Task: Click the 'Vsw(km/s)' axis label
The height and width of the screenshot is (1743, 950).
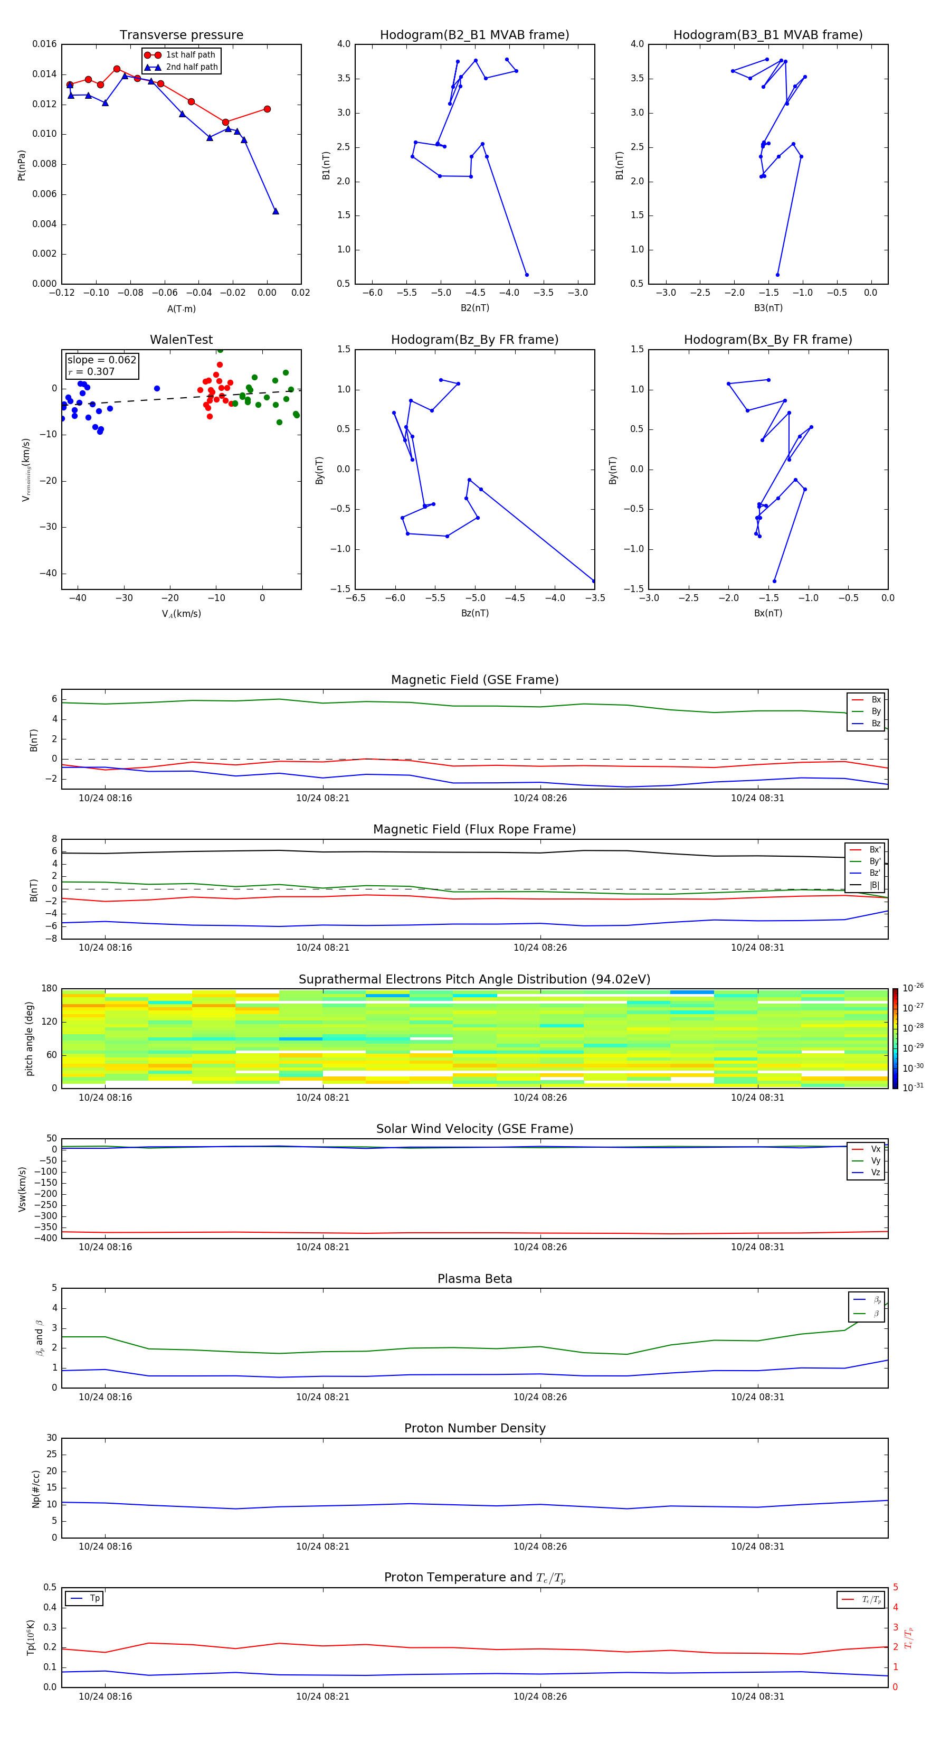Action: pyautogui.click(x=22, y=1189)
